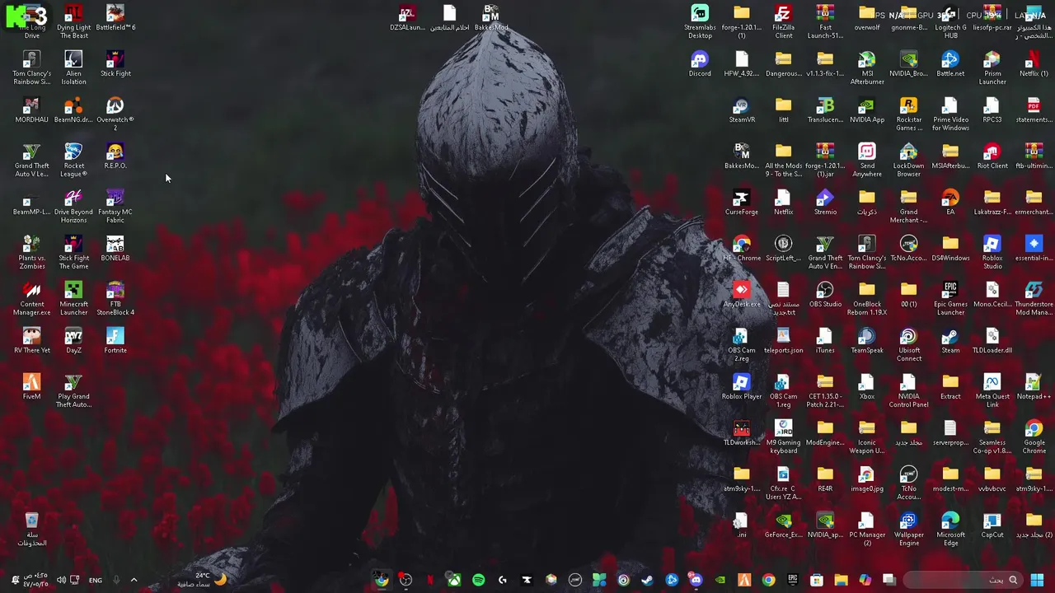This screenshot has height=593, width=1055.
Task: Switch the ENG input language indicator
Action: pos(96,580)
